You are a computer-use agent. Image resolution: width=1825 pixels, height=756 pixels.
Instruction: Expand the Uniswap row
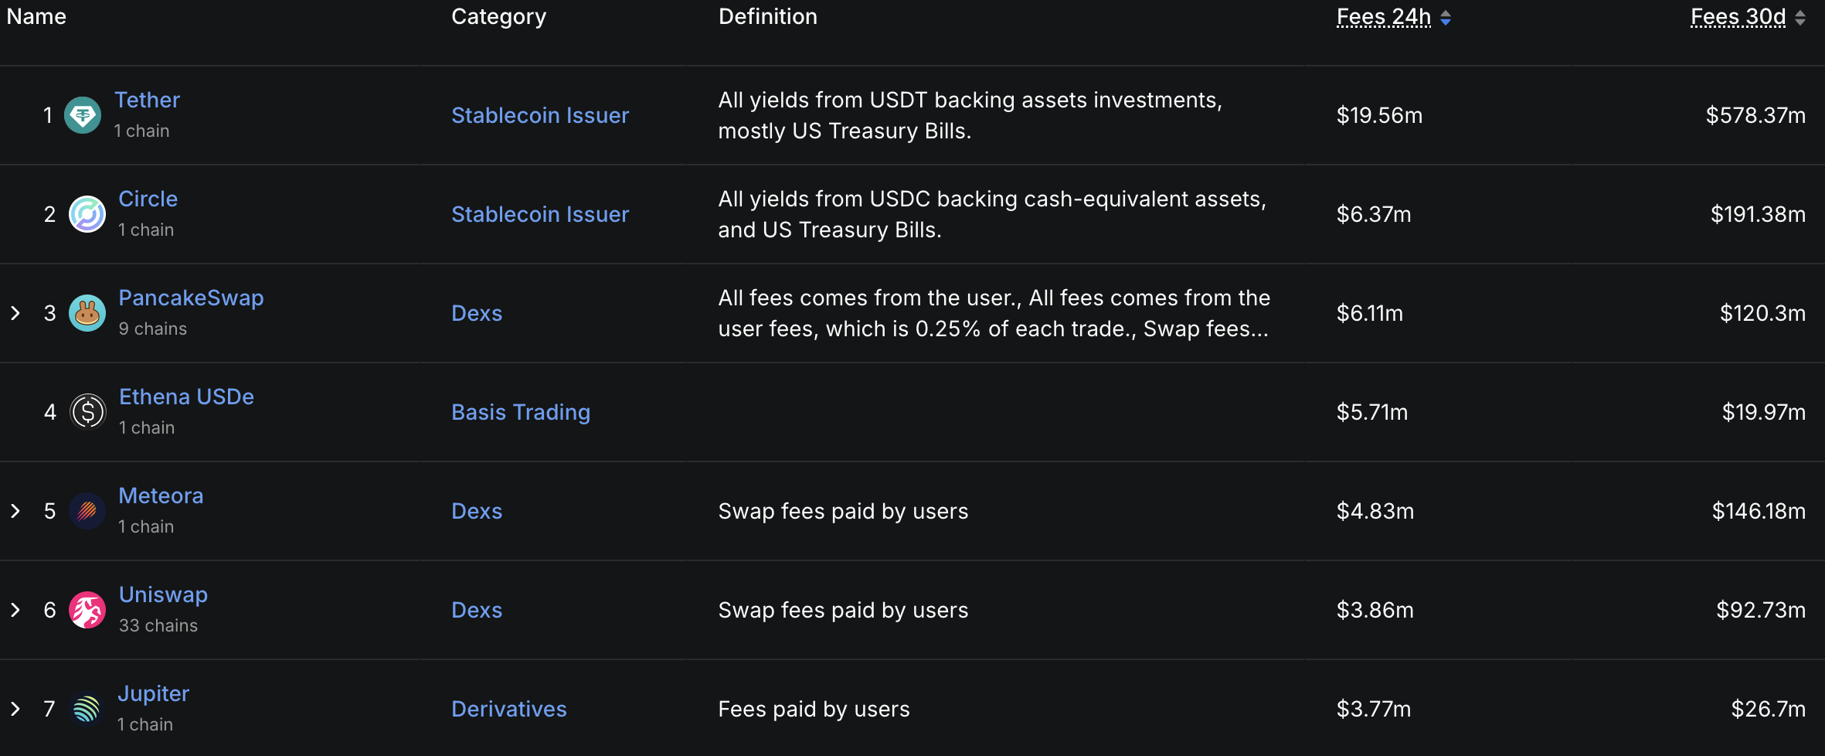pyautogui.click(x=15, y=610)
